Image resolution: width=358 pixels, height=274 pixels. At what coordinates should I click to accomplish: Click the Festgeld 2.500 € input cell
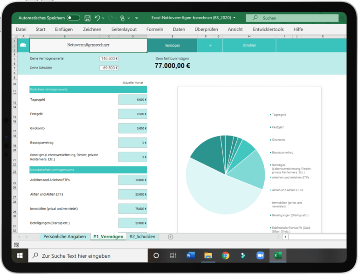point(133,114)
